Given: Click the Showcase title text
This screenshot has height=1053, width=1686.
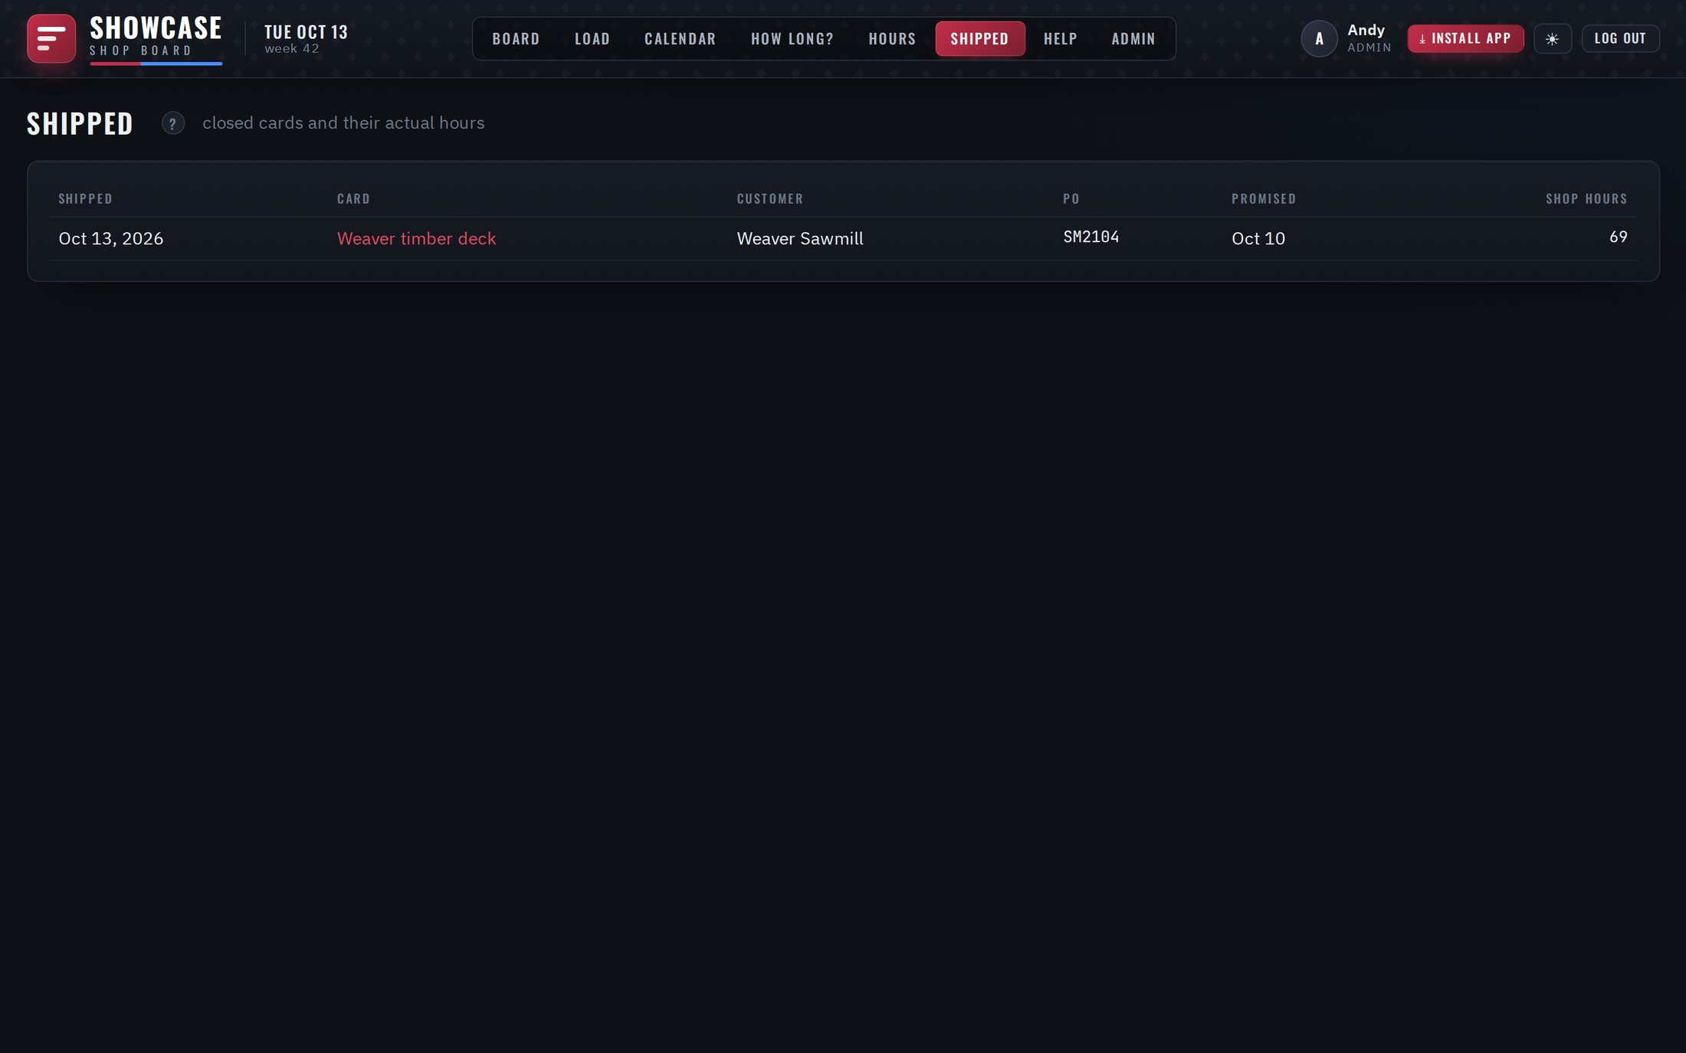Looking at the screenshot, I should [156, 28].
